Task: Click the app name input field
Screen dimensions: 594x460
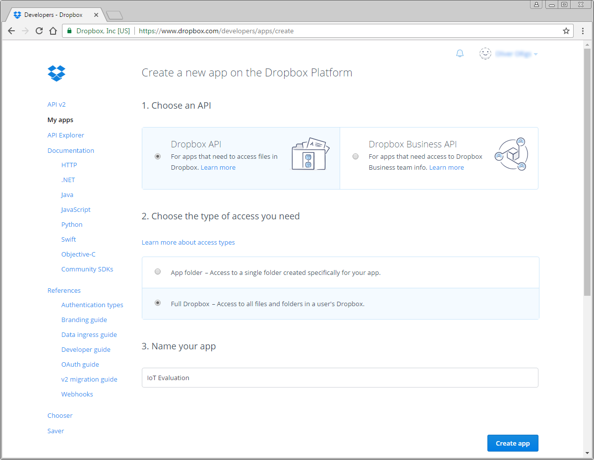Action: (x=340, y=378)
